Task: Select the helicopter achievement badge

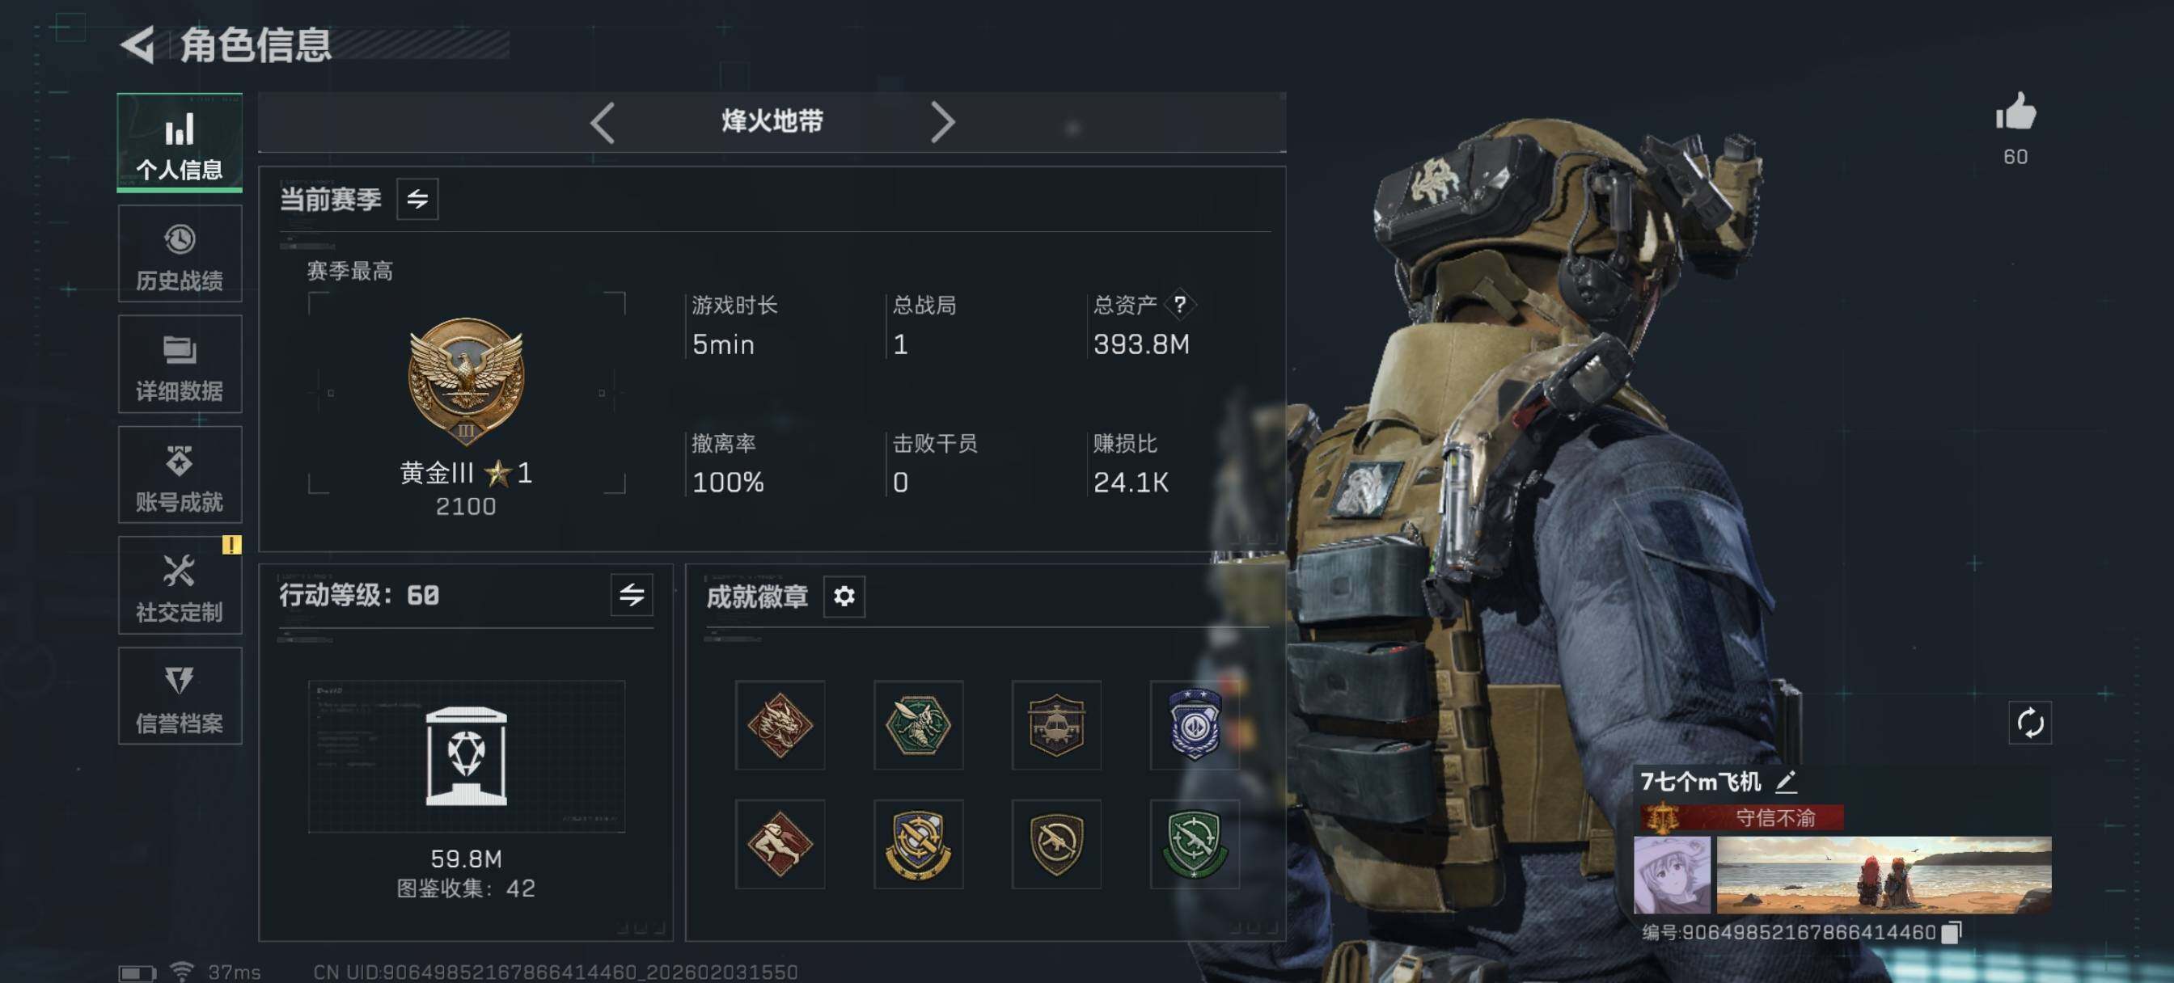Action: pos(1055,725)
